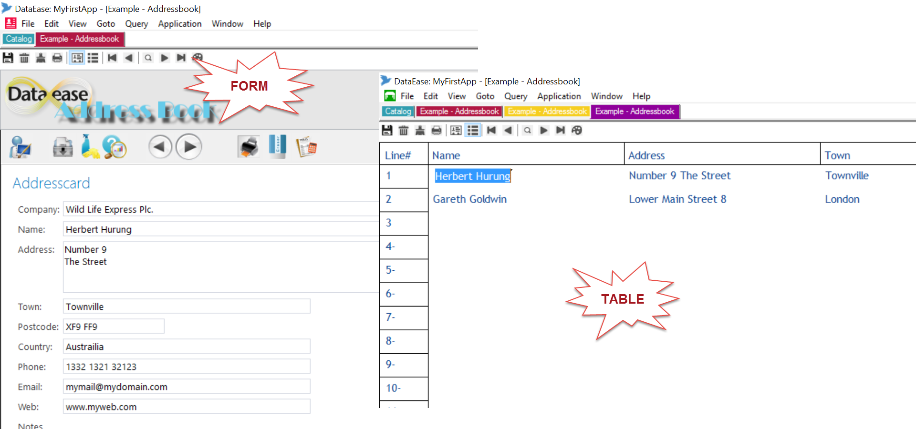Image resolution: width=916 pixels, height=429 pixels.
Task: Select the Gareth Goldwin name cell in the table
Action: click(x=470, y=199)
